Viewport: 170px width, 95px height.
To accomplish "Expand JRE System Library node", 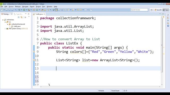I will pos(5,29).
